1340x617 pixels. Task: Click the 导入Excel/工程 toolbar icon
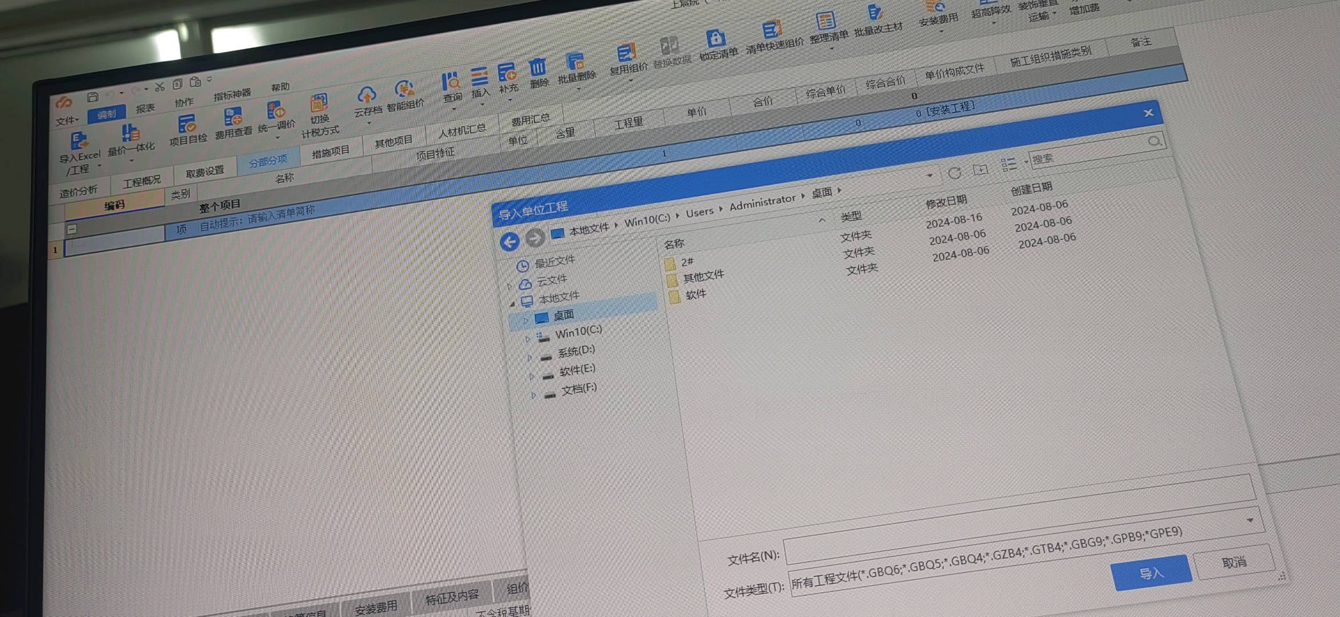pos(78,141)
